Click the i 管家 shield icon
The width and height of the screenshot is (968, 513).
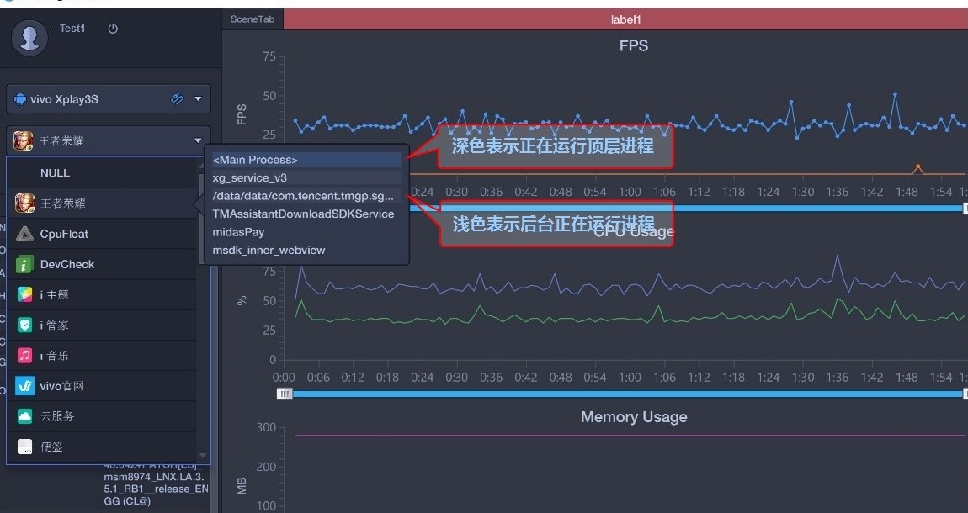pyautogui.click(x=24, y=325)
